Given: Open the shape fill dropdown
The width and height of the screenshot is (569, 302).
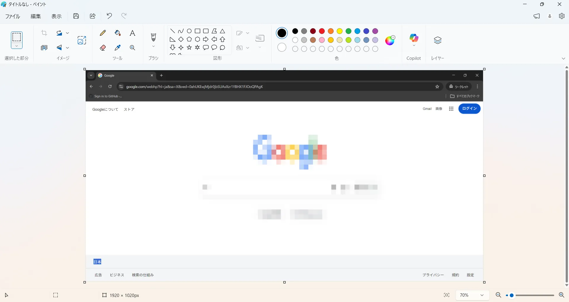Looking at the screenshot, I should pyautogui.click(x=248, y=48).
